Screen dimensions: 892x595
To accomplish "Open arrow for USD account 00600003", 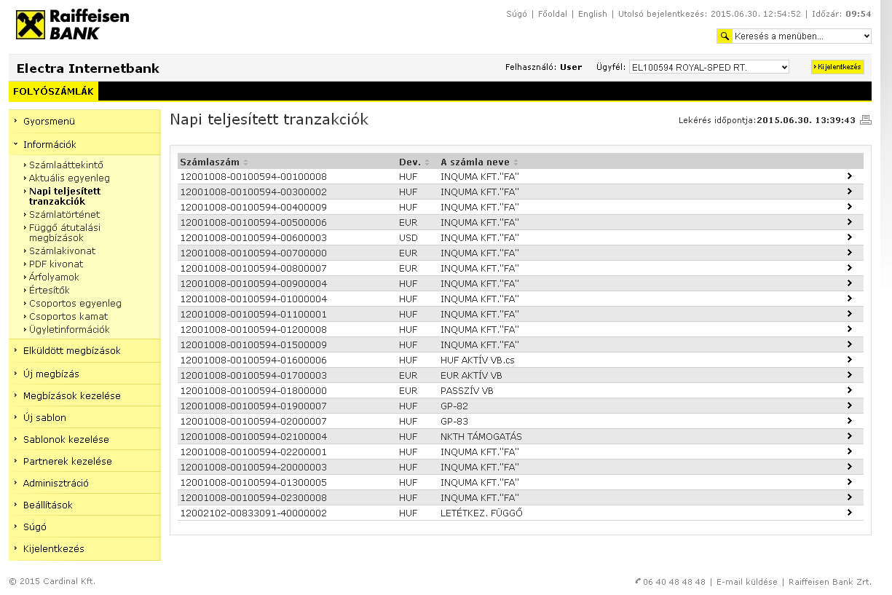I will (x=849, y=237).
